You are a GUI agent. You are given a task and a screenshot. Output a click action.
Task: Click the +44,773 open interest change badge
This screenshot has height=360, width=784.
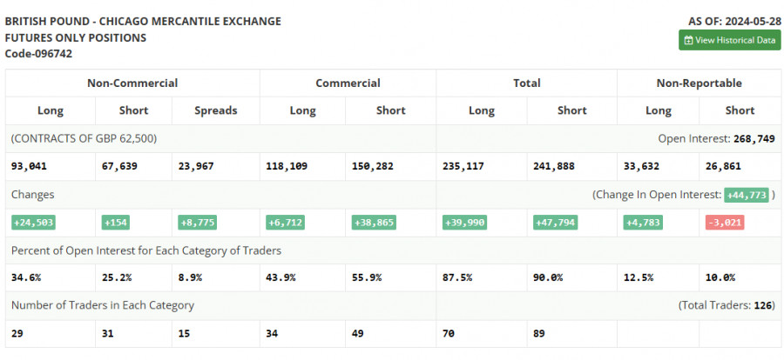(746, 195)
